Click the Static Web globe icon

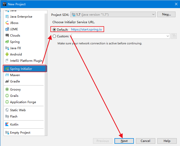(7, 110)
